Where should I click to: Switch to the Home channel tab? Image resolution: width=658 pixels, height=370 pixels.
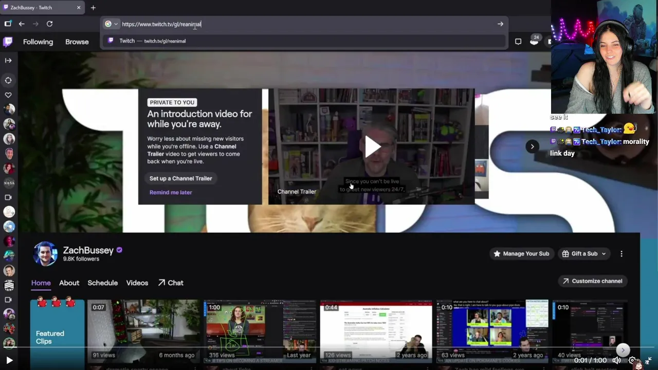click(41, 283)
